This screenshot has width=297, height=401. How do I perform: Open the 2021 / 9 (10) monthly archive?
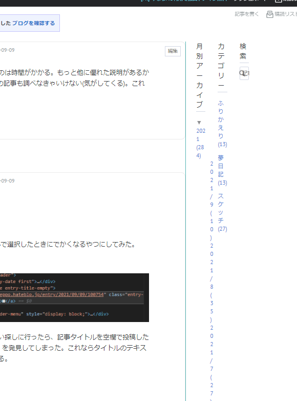coord(211,200)
